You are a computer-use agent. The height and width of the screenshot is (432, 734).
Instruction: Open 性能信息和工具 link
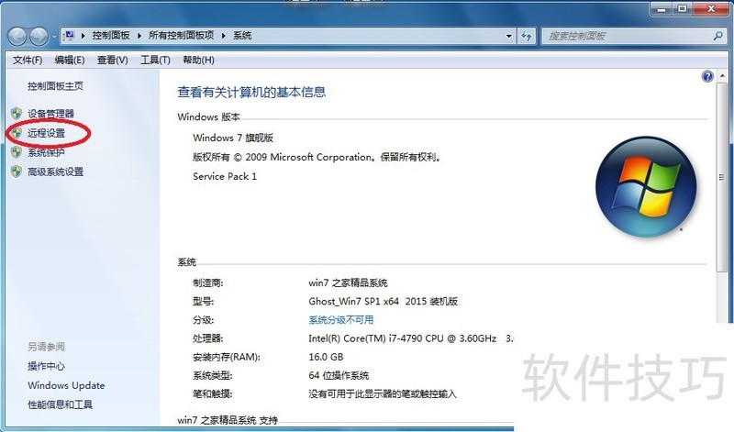[x=60, y=404]
